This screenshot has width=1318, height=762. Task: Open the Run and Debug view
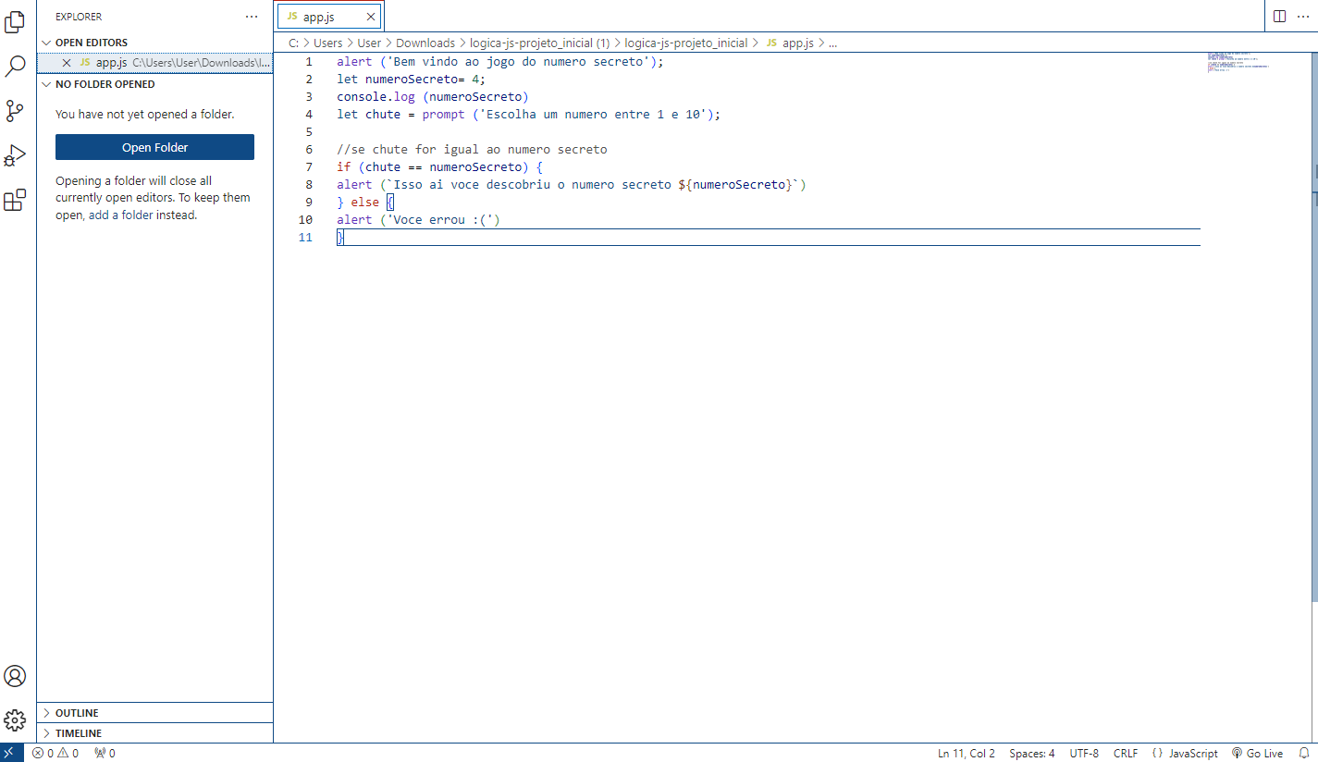click(x=15, y=155)
